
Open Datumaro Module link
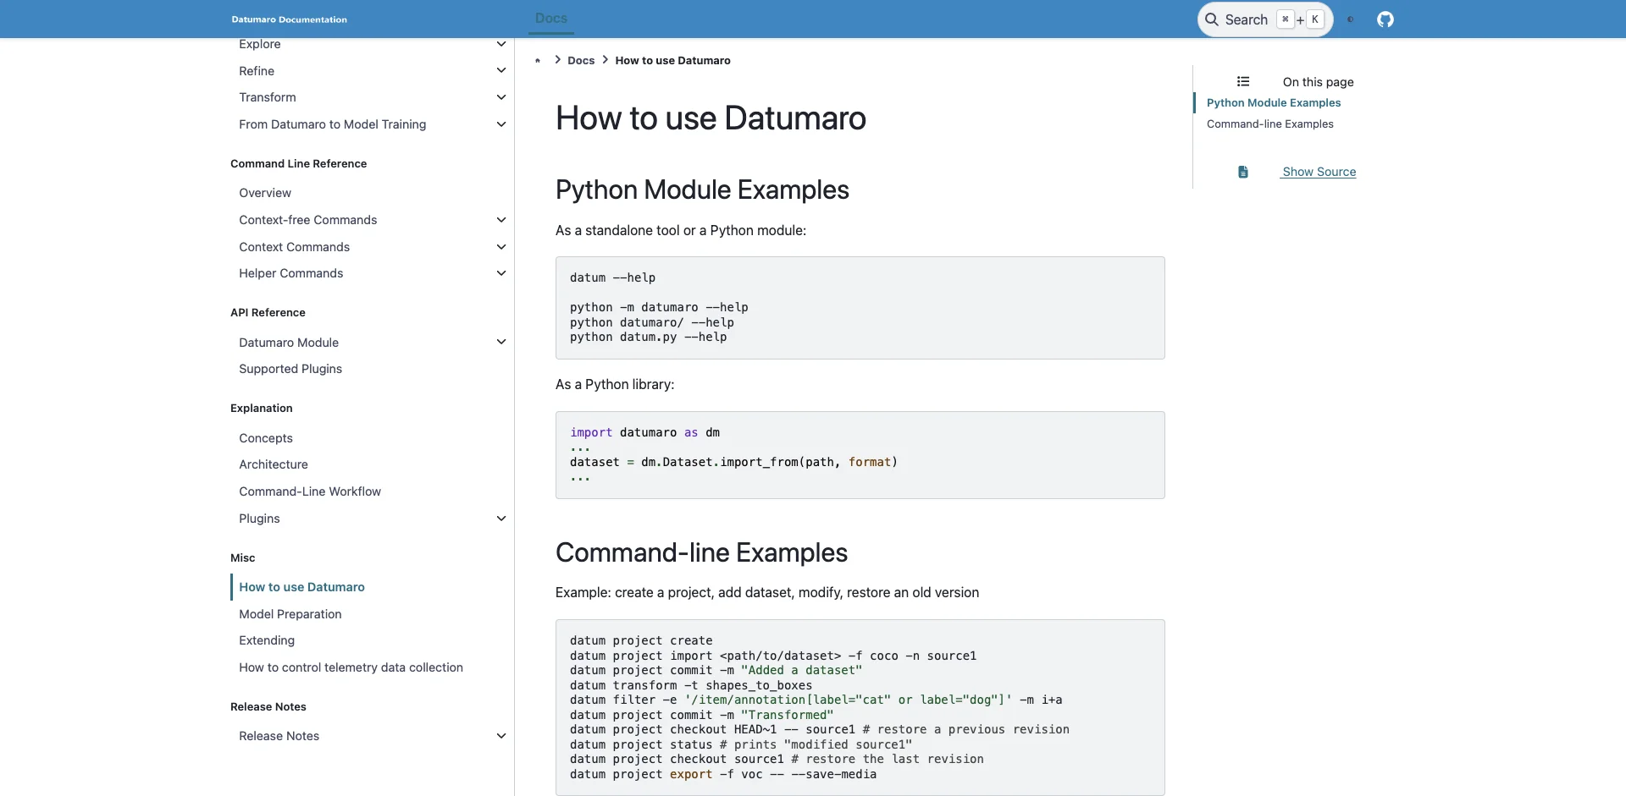pyautogui.click(x=289, y=343)
